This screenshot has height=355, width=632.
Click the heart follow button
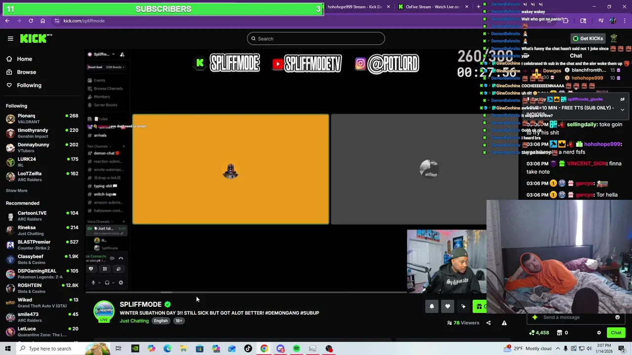point(447,307)
